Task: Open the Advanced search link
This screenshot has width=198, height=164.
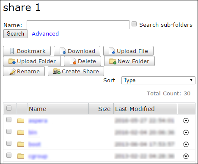Action: tap(45, 34)
